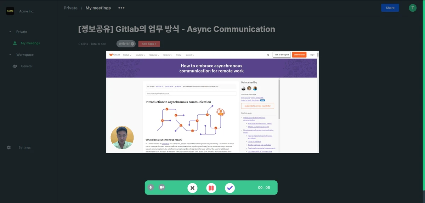Screen dimensions: 425x203
Task: Click the 00 : 06 recording timer
Action: point(264,188)
